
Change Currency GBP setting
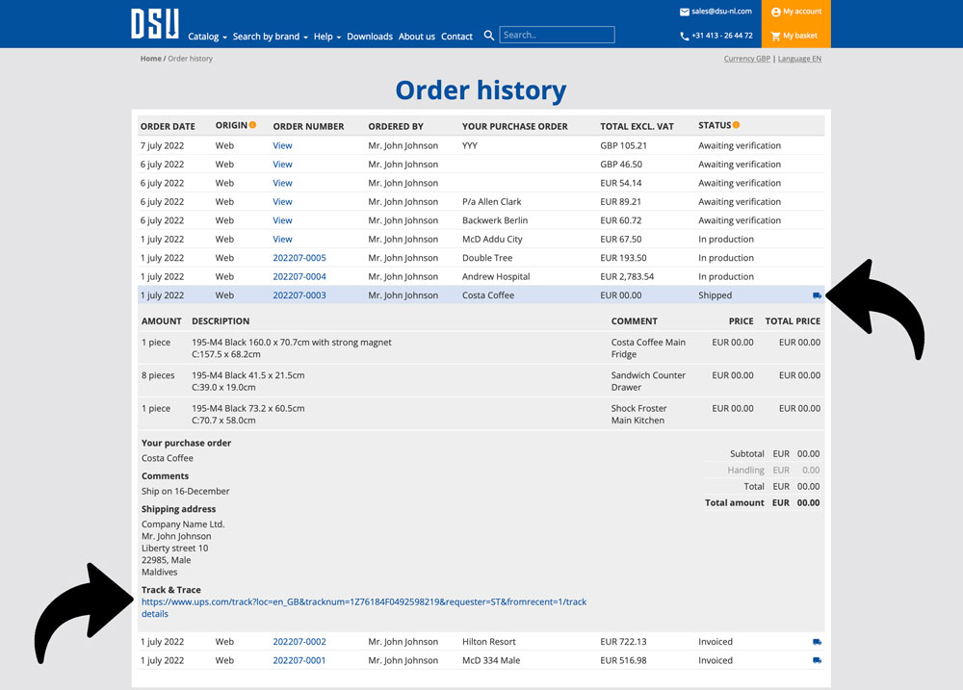pyautogui.click(x=747, y=59)
